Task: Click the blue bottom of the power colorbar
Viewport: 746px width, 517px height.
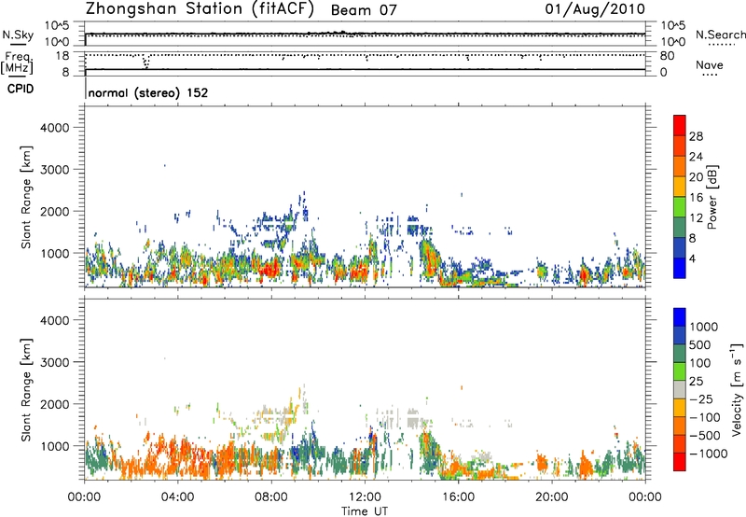Action: tap(680, 268)
